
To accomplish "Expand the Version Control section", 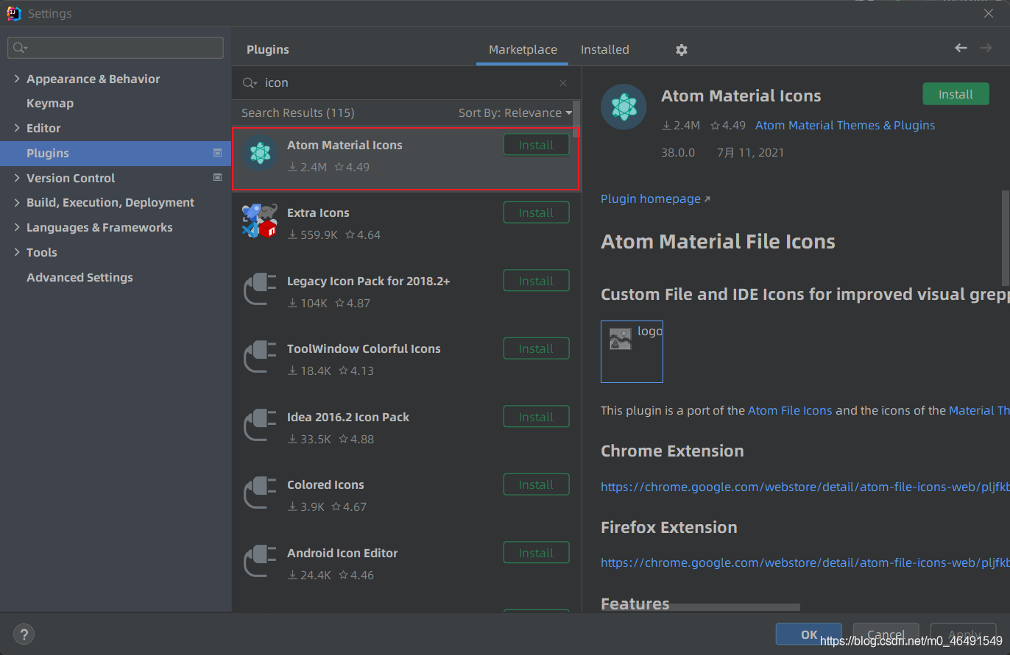I will point(17,178).
